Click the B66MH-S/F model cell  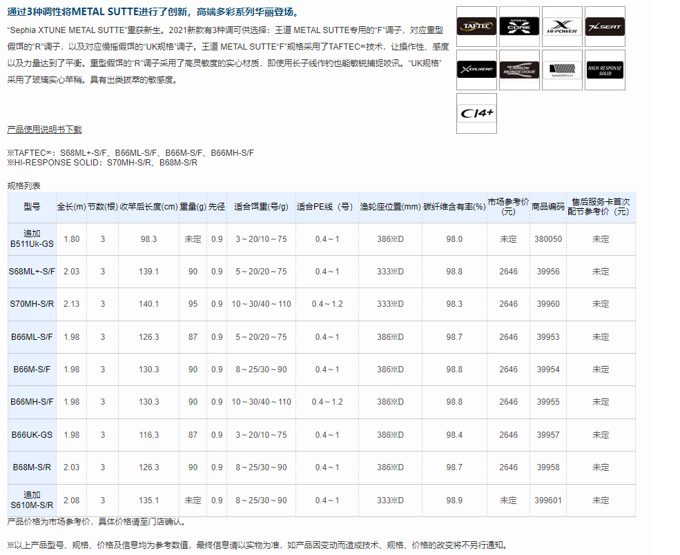click(x=32, y=402)
